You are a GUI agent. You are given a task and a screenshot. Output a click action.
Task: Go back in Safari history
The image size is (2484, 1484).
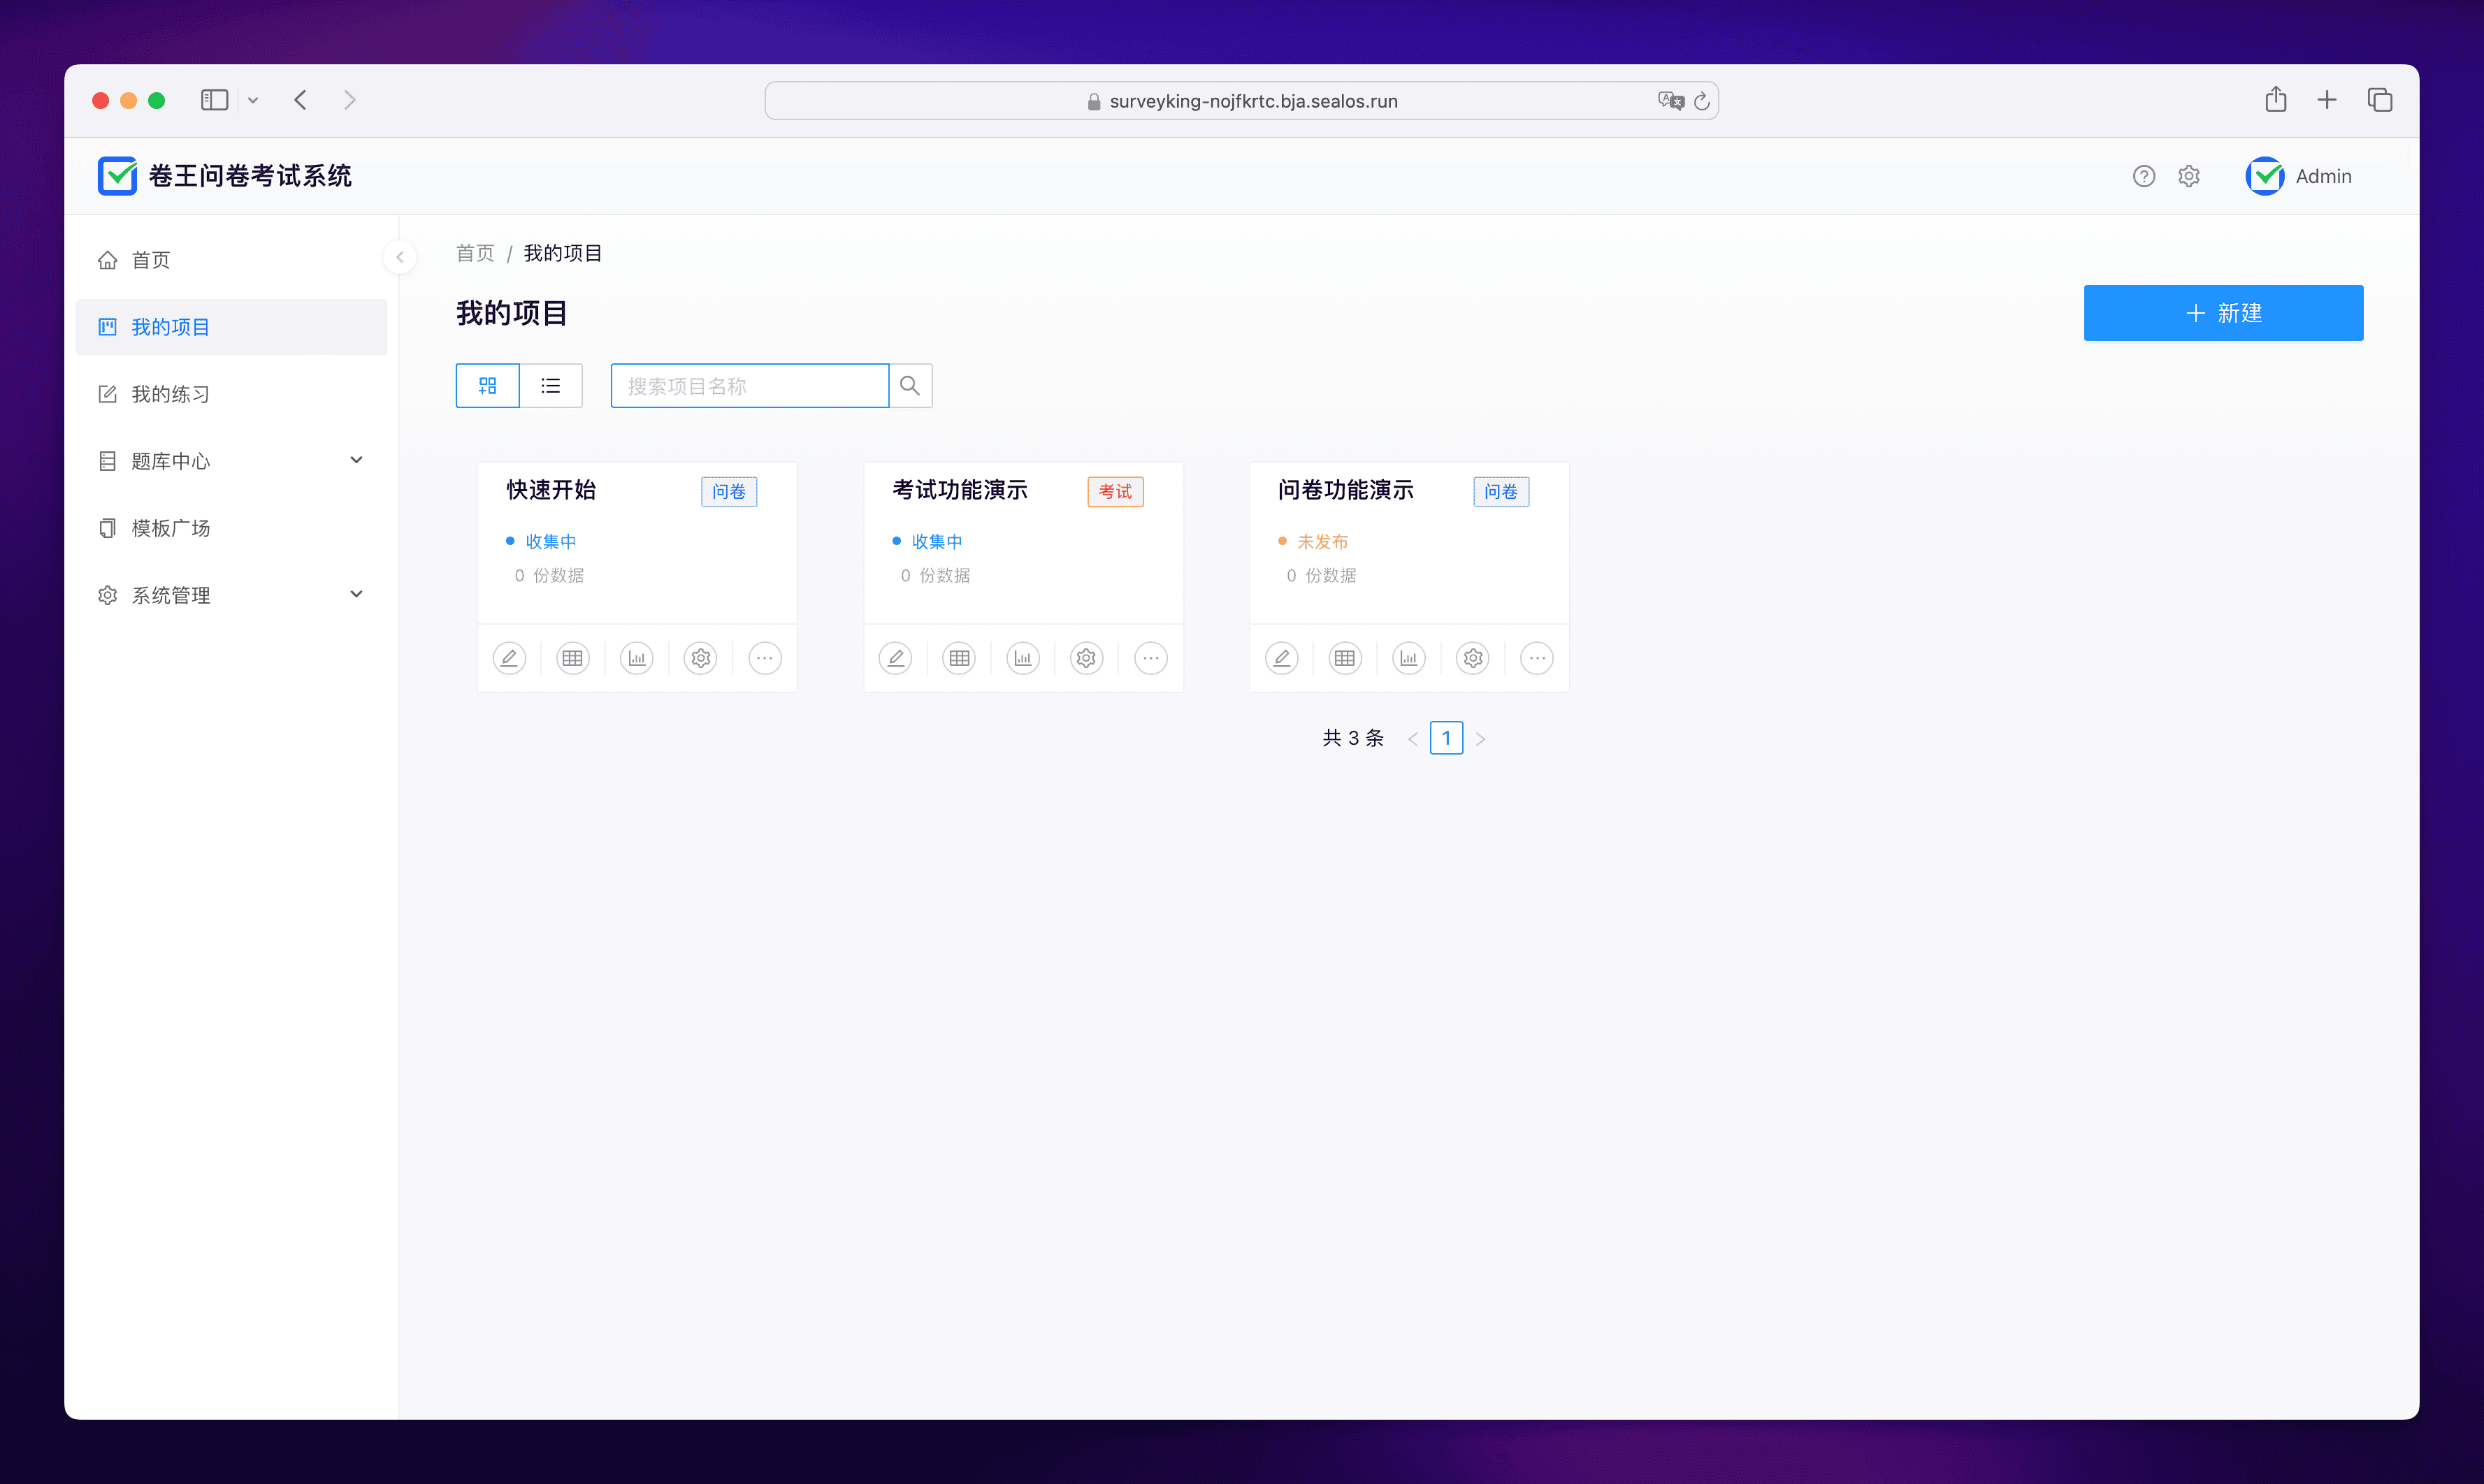[x=300, y=100]
